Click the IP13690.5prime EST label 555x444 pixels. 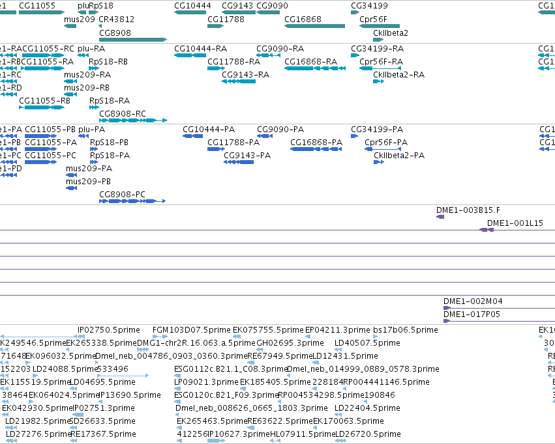point(130,395)
